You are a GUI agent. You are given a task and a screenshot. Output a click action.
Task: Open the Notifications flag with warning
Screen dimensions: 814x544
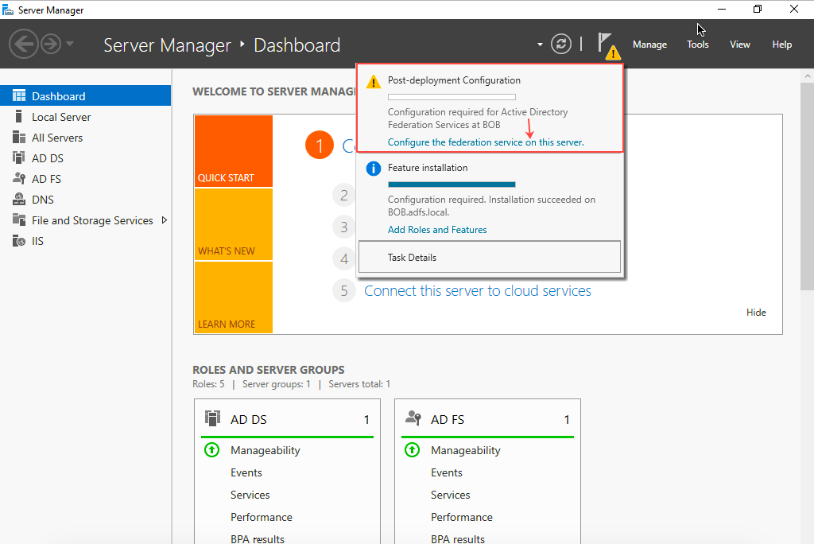point(608,45)
